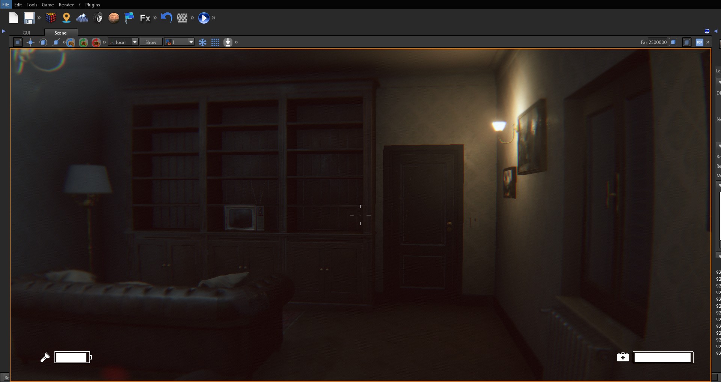Open the Render menu
Screen dimensions: 721x382
tap(66, 5)
